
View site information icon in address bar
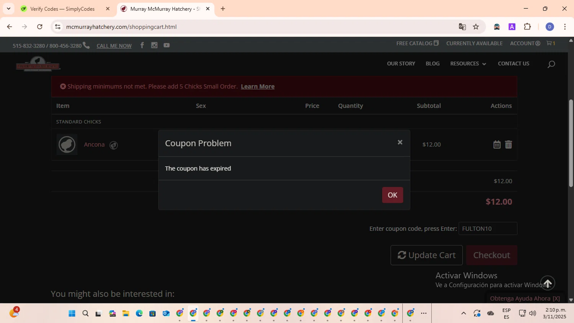tap(58, 27)
